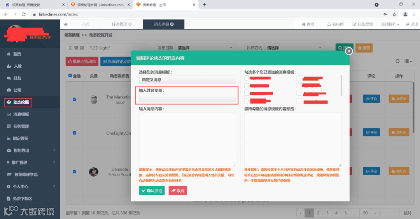The image size is (420, 219).
Task: Click Damilola Felicia Yusuf avatar thumbnail
Action: (93, 172)
